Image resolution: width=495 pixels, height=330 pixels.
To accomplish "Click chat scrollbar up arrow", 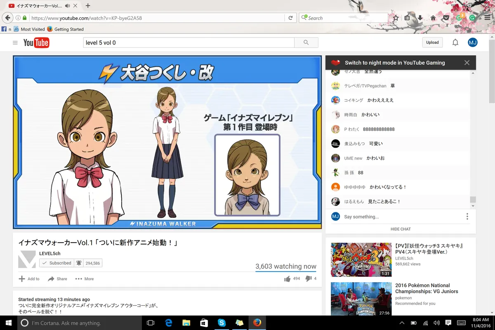I will 473,73.
